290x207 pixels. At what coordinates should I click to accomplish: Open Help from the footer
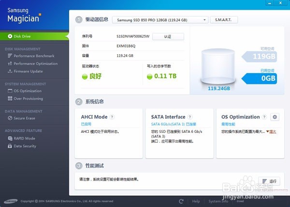[196, 201]
